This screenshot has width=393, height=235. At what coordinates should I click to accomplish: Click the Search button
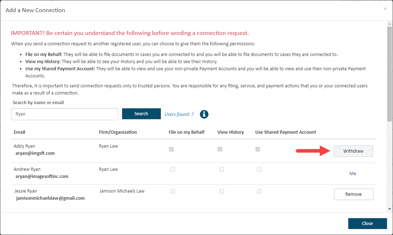(x=141, y=114)
